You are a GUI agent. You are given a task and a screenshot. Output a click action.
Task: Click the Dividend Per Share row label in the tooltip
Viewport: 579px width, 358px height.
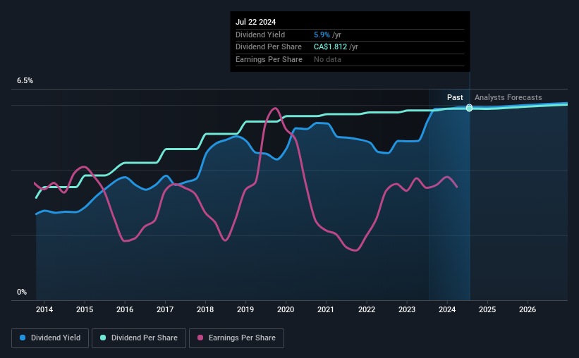[x=269, y=47]
